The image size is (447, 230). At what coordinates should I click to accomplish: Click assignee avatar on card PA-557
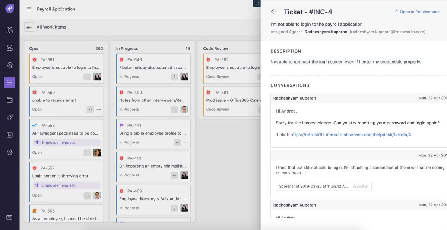[x=97, y=195]
